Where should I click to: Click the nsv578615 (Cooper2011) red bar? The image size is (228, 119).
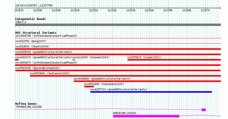[x=174, y=60]
